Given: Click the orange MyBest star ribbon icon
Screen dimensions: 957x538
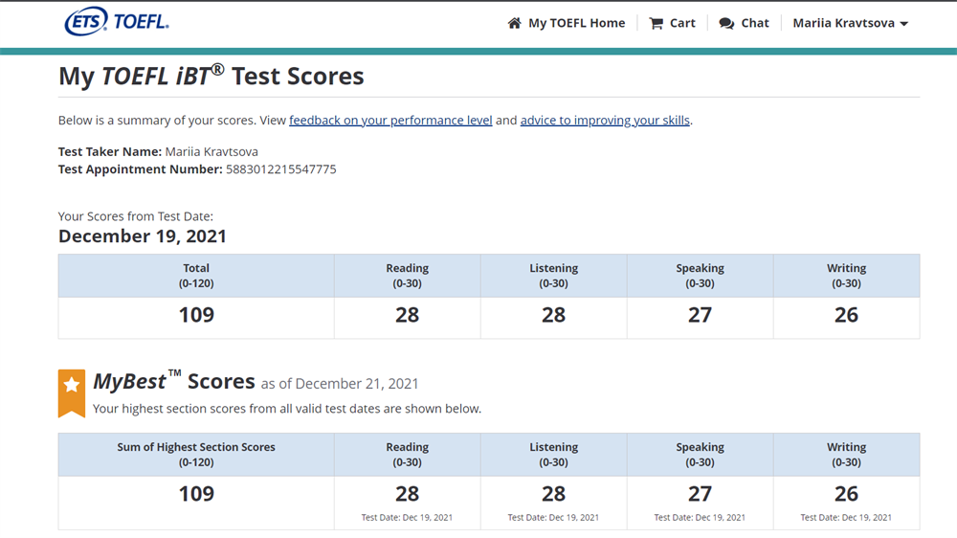Looking at the screenshot, I should pyautogui.click(x=72, y=393).
